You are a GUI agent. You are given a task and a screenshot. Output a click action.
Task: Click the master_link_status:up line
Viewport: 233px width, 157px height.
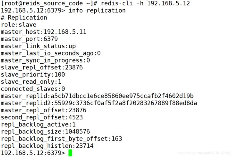click(38, 46)
